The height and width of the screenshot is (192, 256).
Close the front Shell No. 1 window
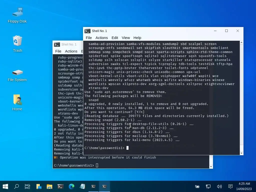(238, 31)
